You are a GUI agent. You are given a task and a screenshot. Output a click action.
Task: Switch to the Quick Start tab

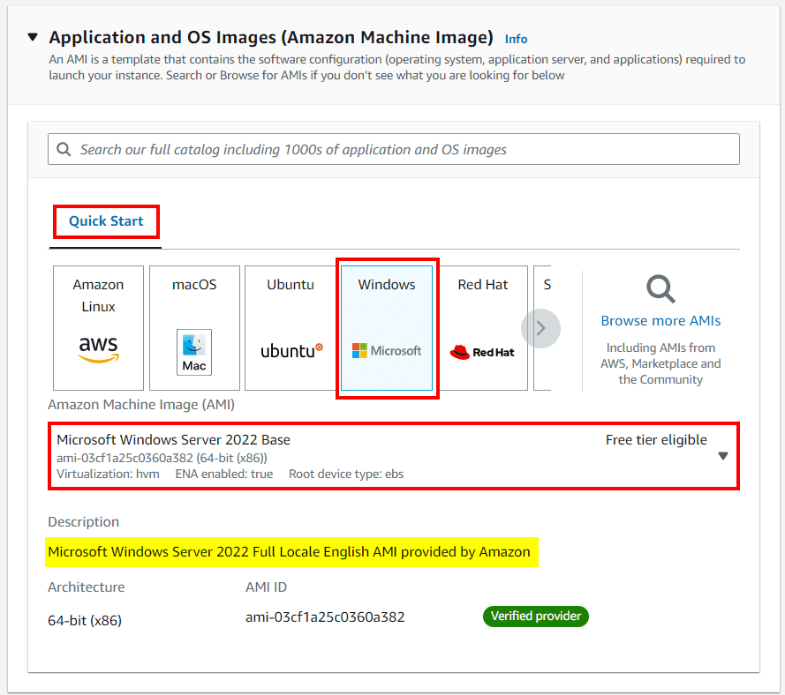click(x=106, y=221)
